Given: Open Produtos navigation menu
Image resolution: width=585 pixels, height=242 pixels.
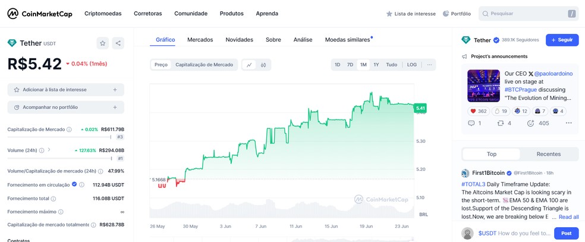Looking at the screenshot, I should [x=232, y=14].
